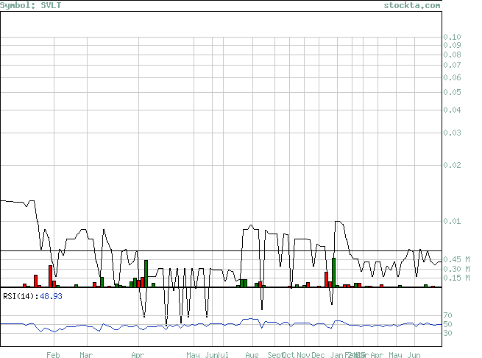This screenshot has width=482, height=358.
Task: Click the 0.45 M volume label
Action: (x=456, y=259)
